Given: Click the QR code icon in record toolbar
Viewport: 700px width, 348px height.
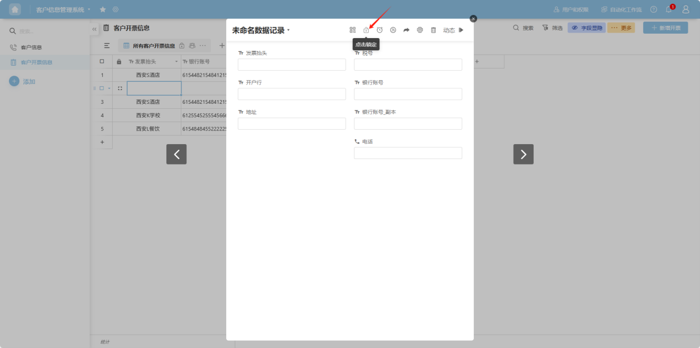Looking at the screenshot, I should click(353, 30).
